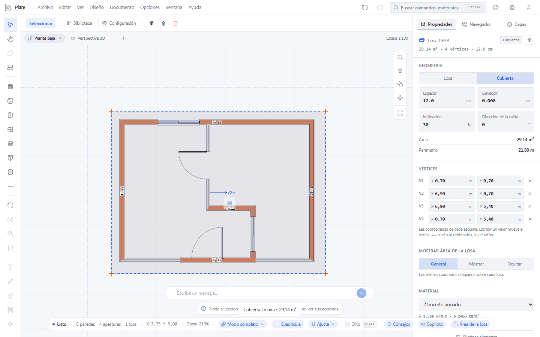Open the settings gear in top bar

click(x=512, y=7)
